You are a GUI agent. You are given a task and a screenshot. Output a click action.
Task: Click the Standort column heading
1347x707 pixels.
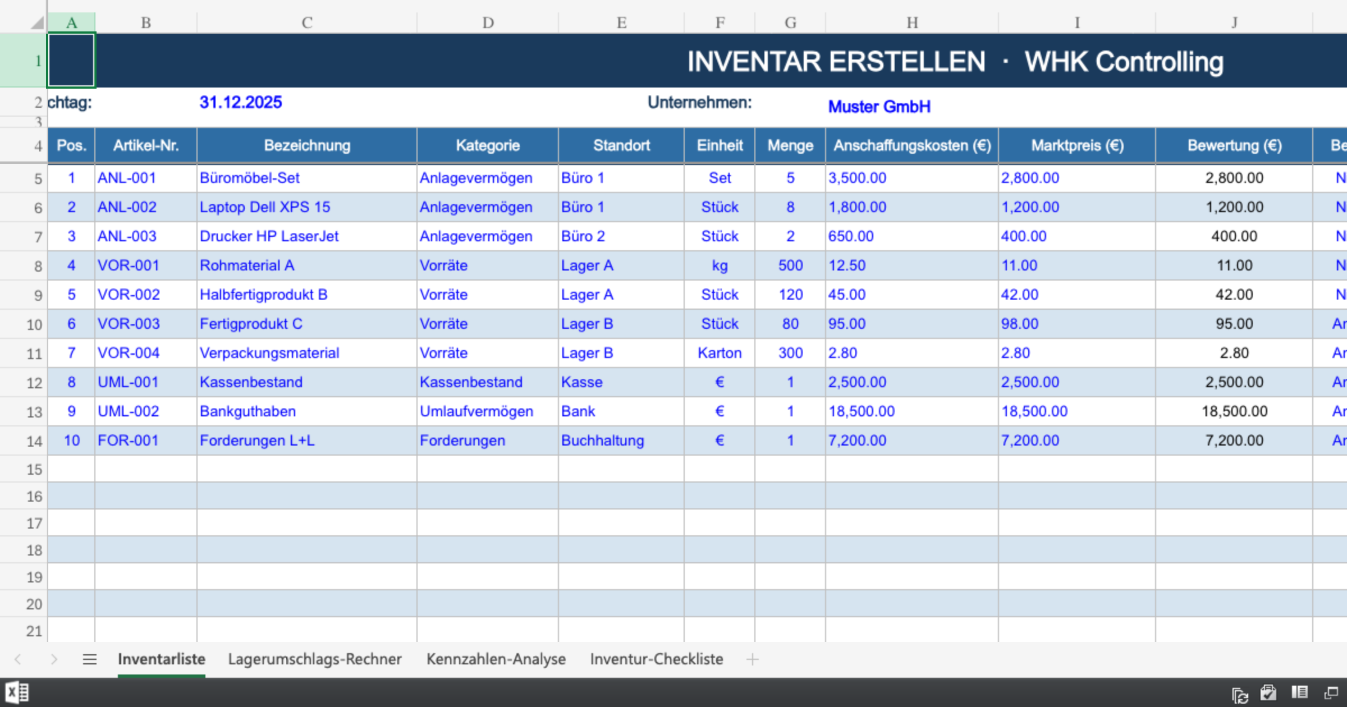click(x=621, y=145)
